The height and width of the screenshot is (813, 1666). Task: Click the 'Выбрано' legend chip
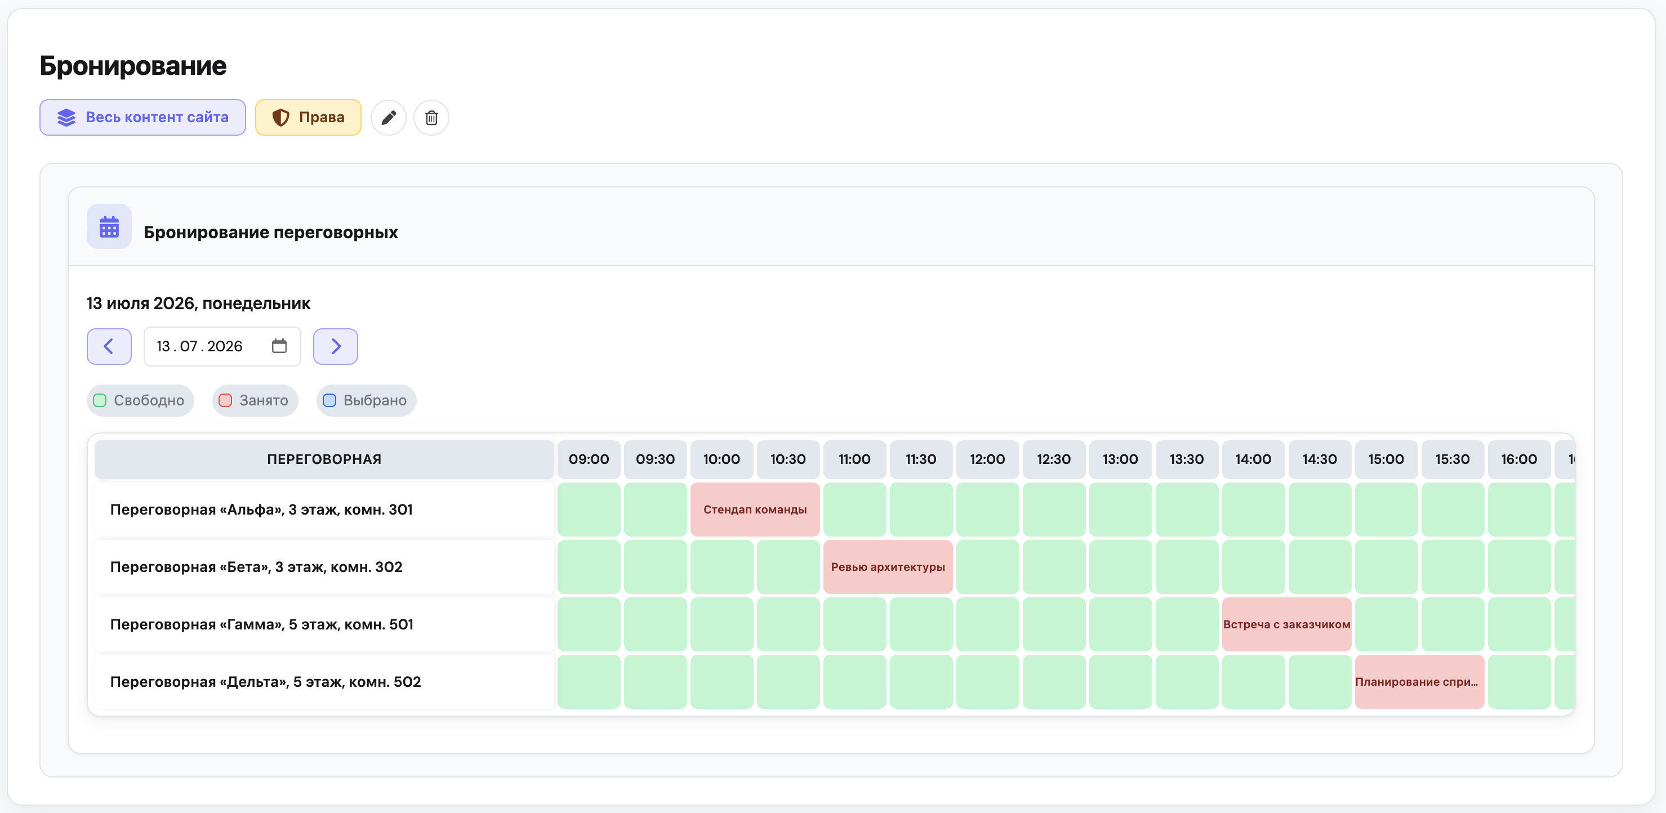pyautogui.click(x=366, y=401)
